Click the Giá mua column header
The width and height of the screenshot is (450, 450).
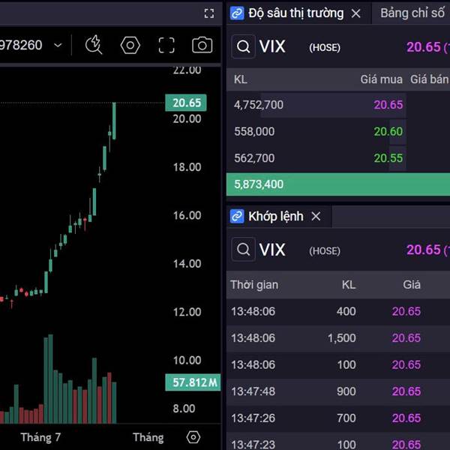[382, 79]
